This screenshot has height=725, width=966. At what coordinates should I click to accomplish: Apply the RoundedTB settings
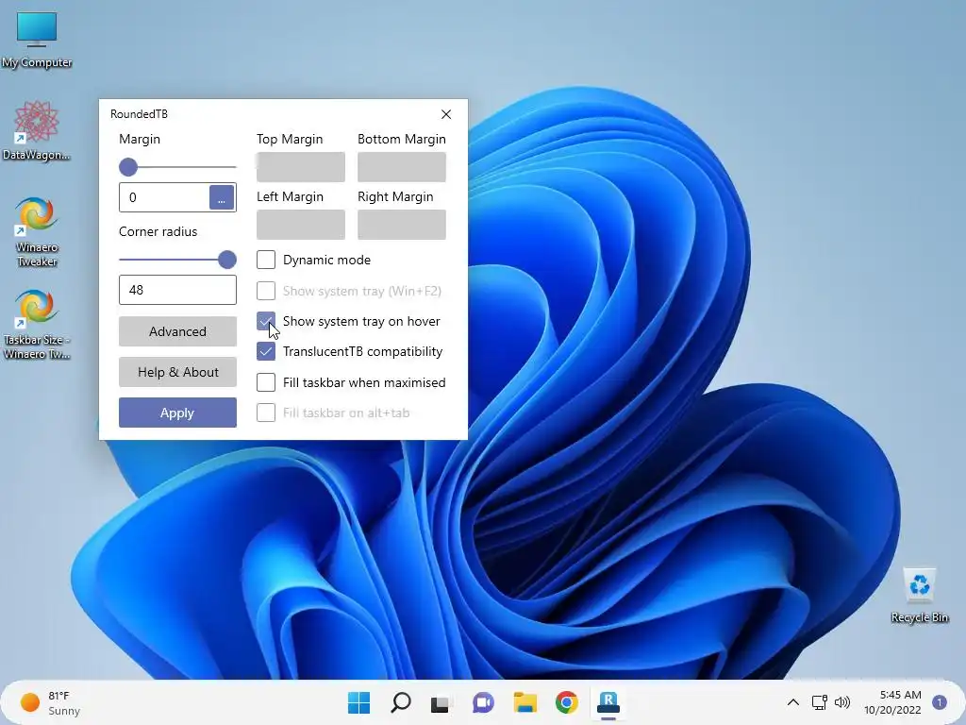tap(177, 413)
